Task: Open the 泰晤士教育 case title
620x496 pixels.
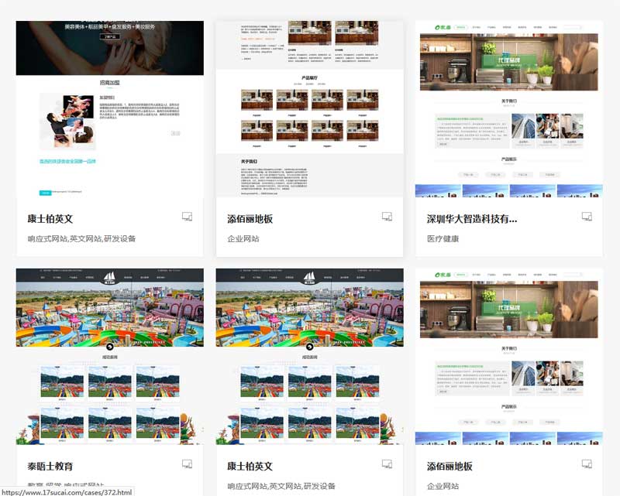Action: click(50, 467)
